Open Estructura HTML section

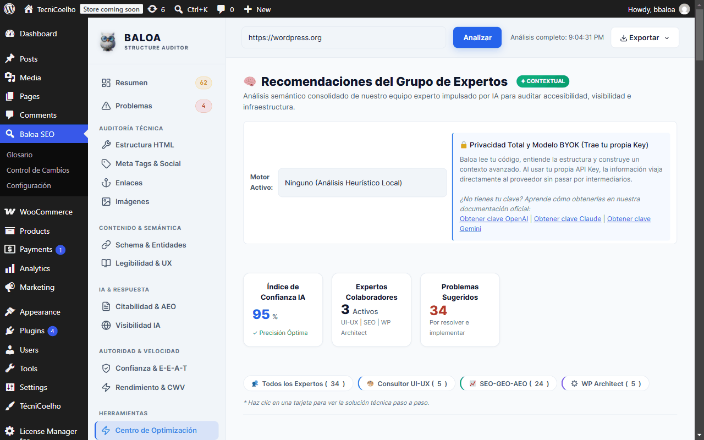(156, 145)
